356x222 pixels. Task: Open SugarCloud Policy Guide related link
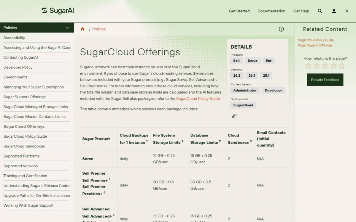point(316,40)
